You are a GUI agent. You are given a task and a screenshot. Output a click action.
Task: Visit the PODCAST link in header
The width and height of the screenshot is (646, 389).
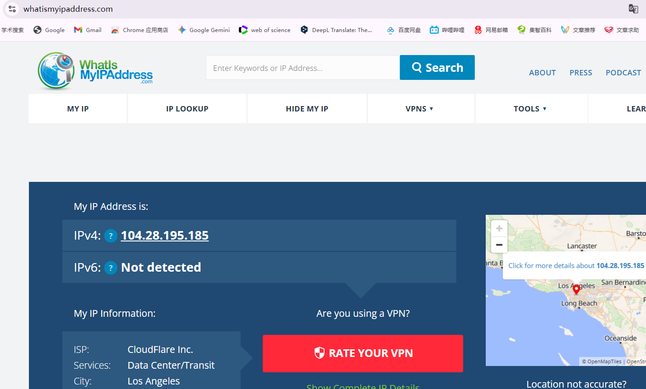tap(623, 73)
